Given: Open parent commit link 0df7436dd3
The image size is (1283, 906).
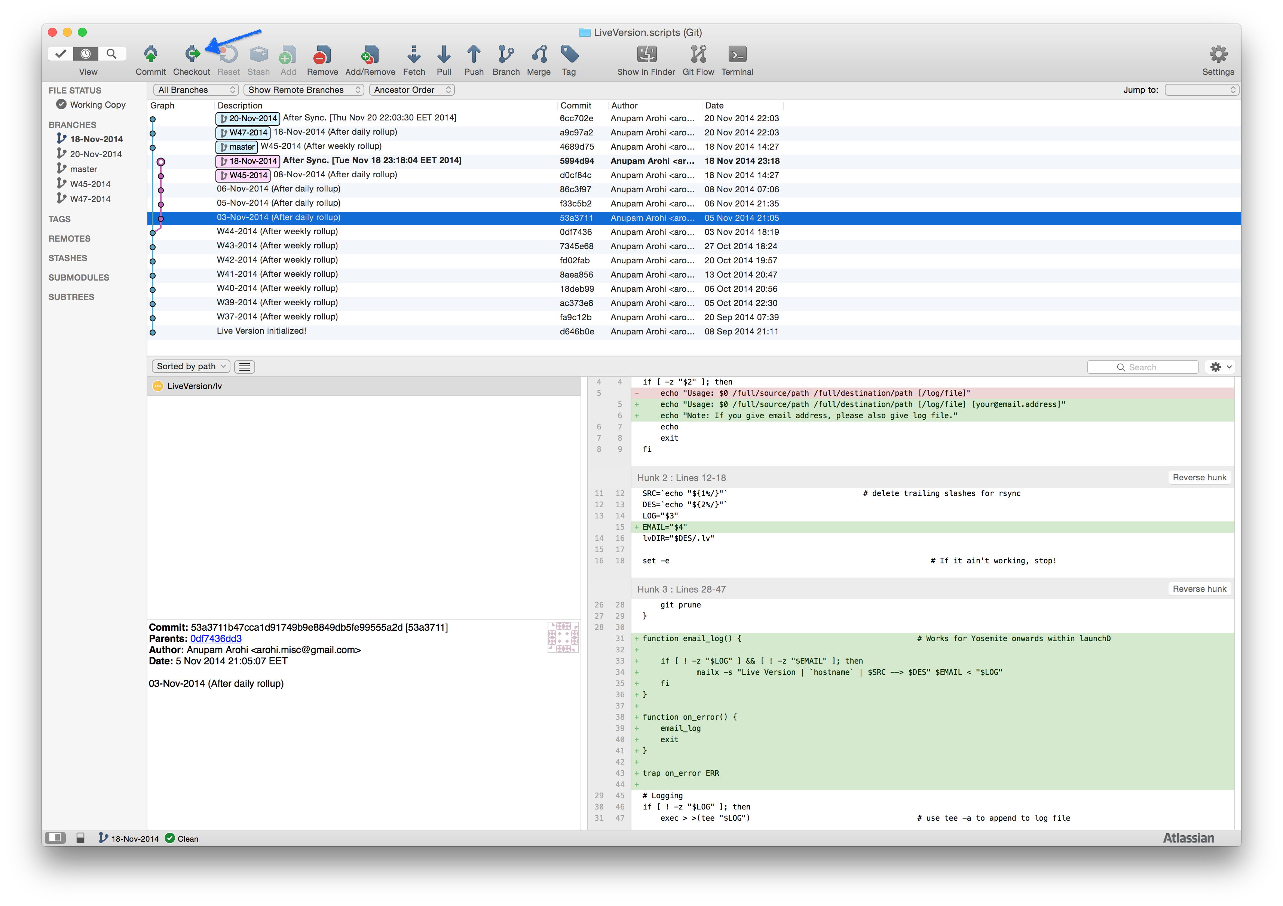Looking at the screenshot, I should click(x=216, y=638).
